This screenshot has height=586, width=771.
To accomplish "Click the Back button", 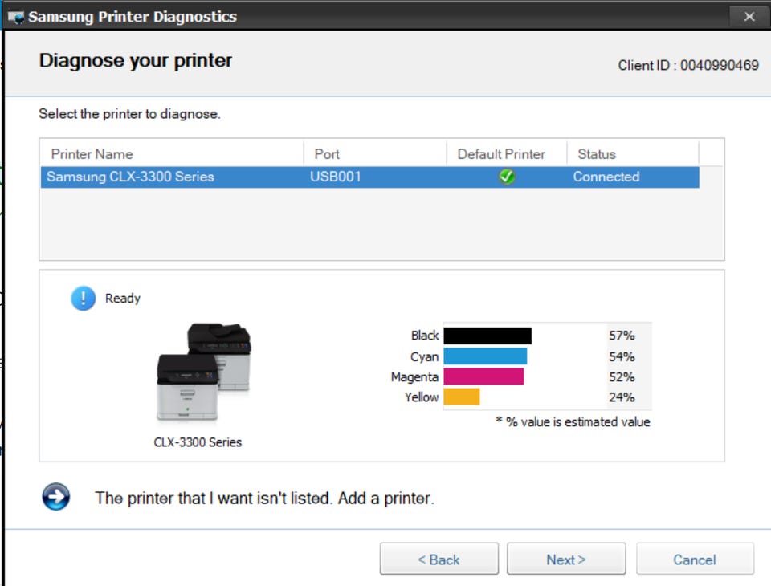I will (x=439, y=559).
